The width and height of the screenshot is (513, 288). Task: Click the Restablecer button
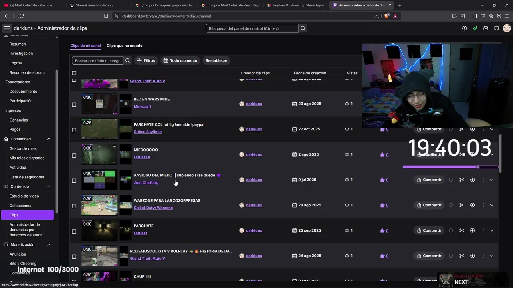[216, 60]
